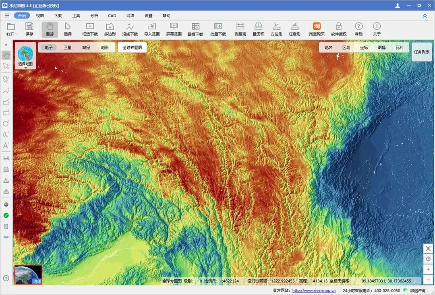435x295 pixels.
Task: Open 淘宝购买 Taobao purchase icon
Action: click(x=317, y=29)
